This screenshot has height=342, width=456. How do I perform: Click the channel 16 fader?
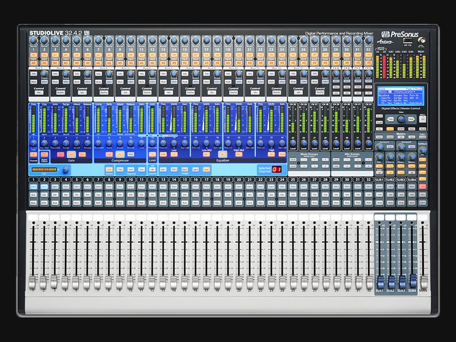(196, 282)
